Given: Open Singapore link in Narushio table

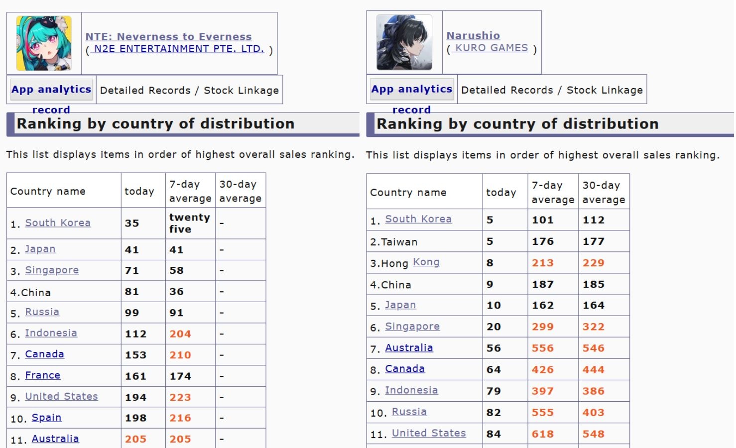Looking at the screenshot, I should click(412, 326).
